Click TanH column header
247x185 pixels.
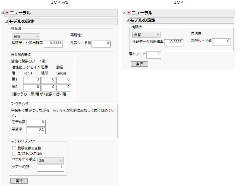point(28,73)
